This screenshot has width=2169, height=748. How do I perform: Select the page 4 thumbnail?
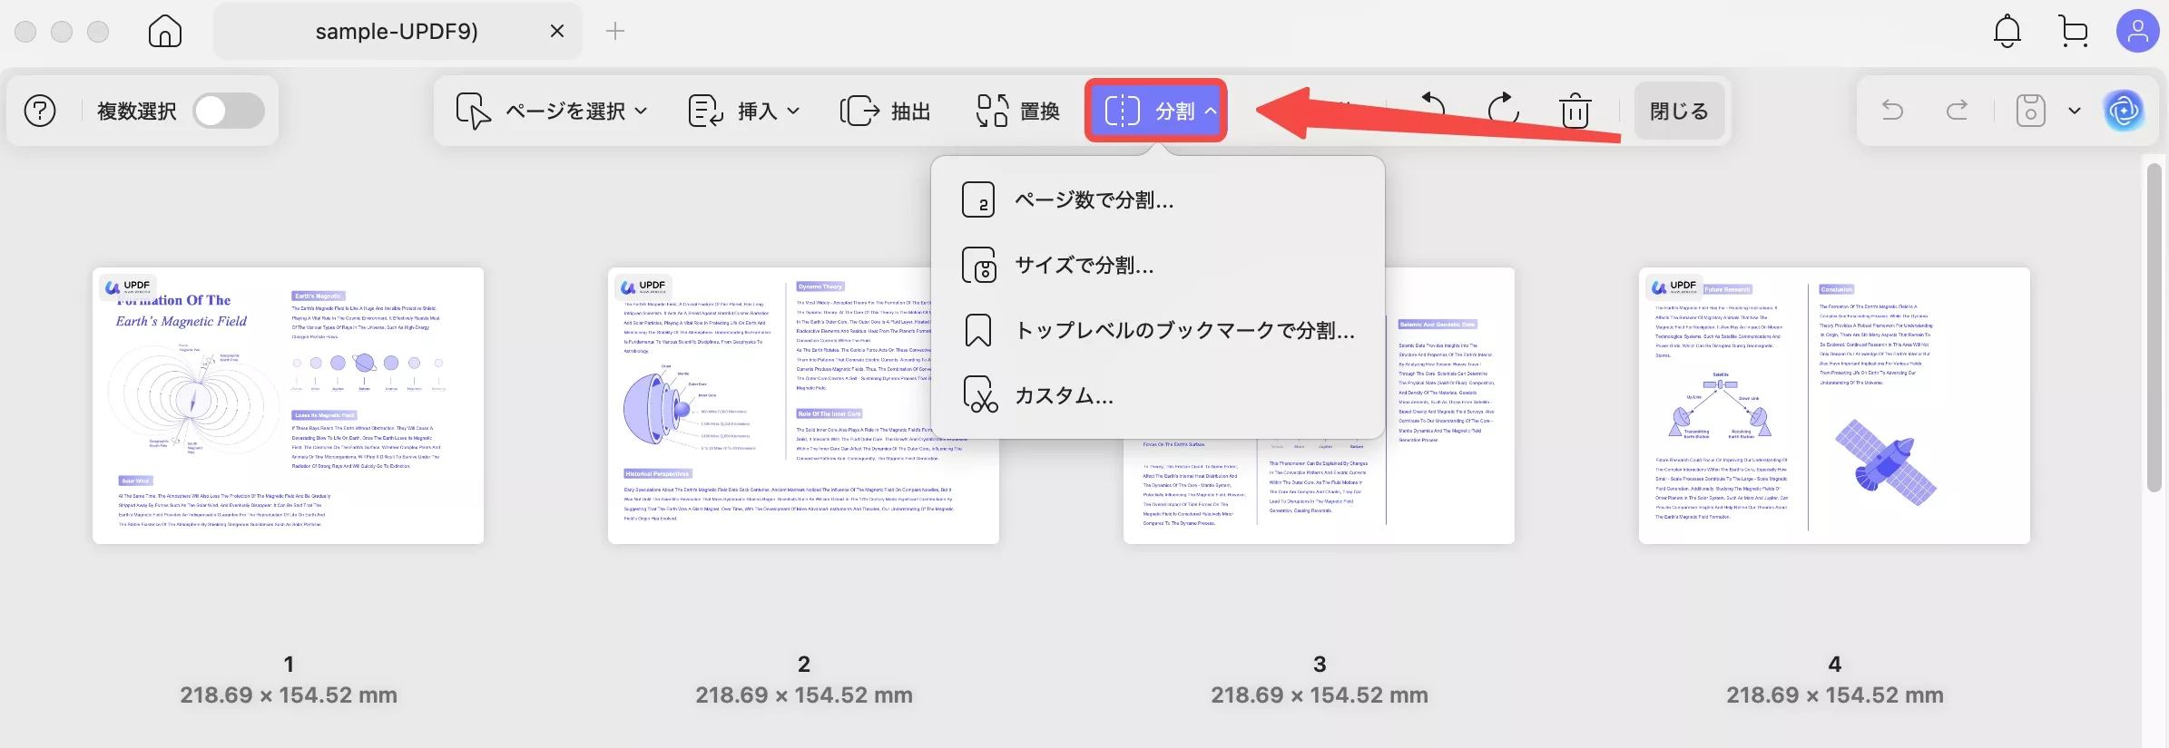1834,405
